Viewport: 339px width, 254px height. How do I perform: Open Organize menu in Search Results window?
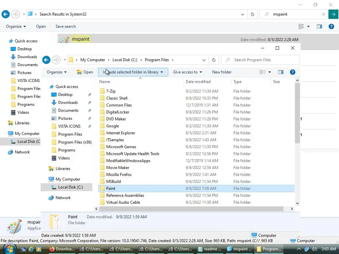[16, 26]
